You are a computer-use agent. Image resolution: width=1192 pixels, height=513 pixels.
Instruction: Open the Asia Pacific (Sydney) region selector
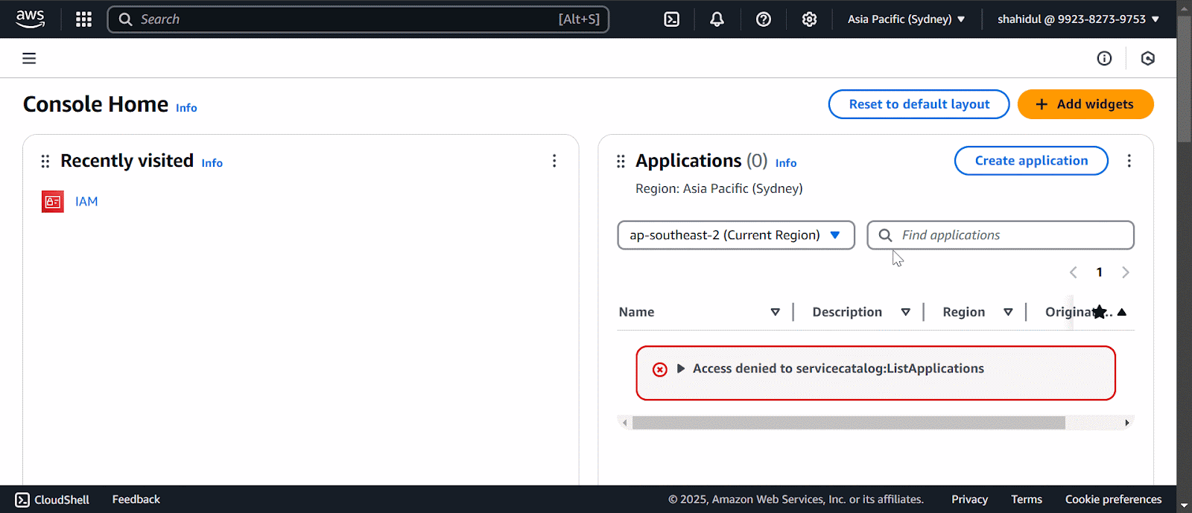(x=906, y=19)
